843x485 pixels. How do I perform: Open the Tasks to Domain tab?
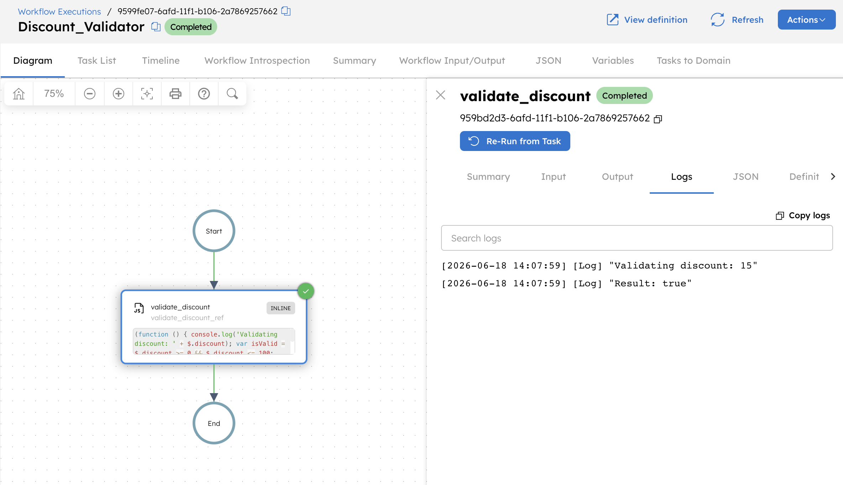coord(693,61)
